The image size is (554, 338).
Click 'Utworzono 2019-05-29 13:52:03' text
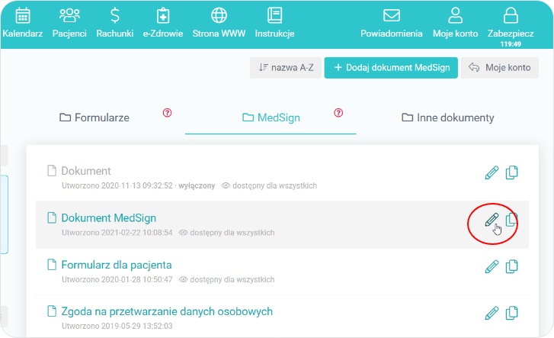click(x=117, y=326)
